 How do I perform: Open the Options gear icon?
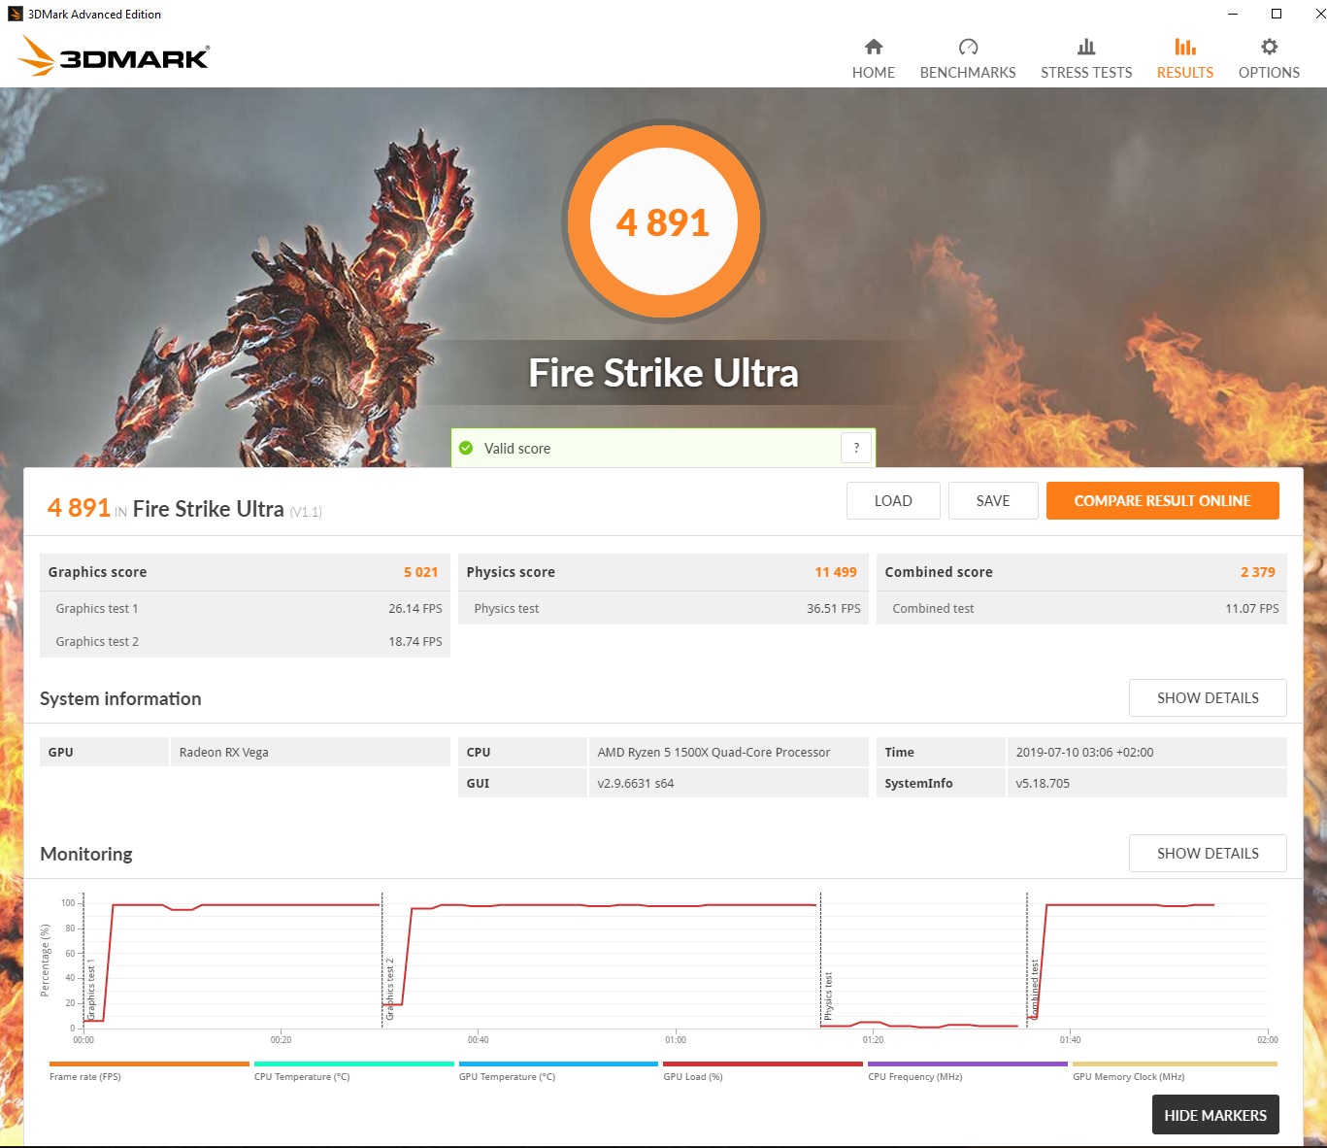pos(1269,47)
